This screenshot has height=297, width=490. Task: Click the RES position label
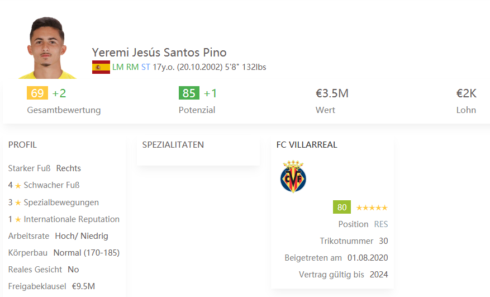[x=381, y=224]
